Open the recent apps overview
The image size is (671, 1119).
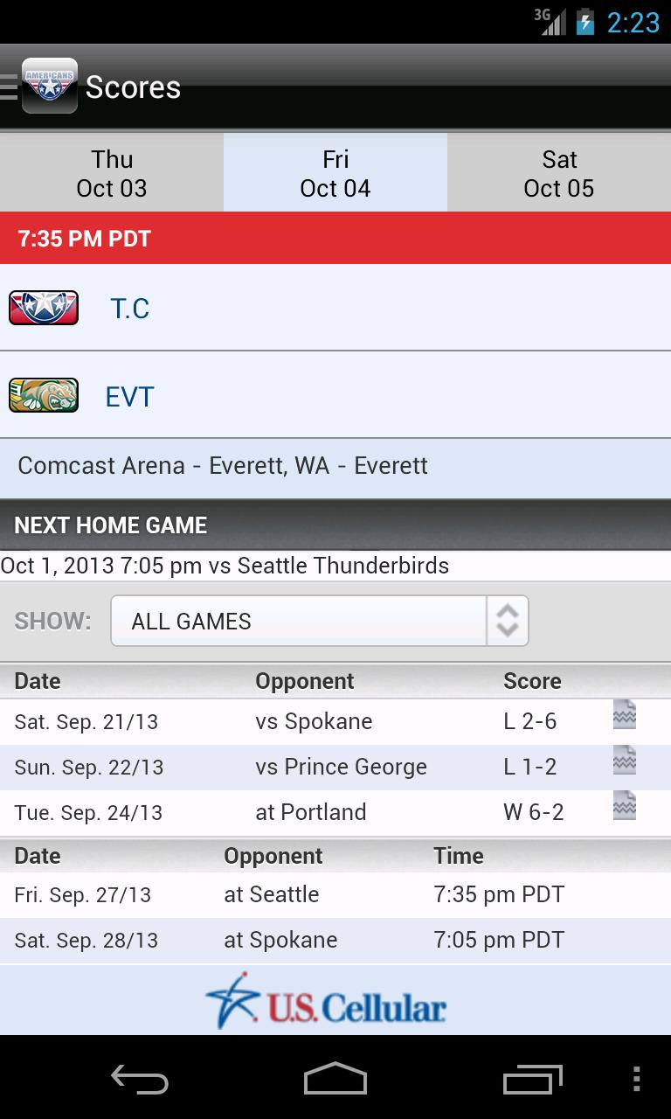pos(533,1080)
